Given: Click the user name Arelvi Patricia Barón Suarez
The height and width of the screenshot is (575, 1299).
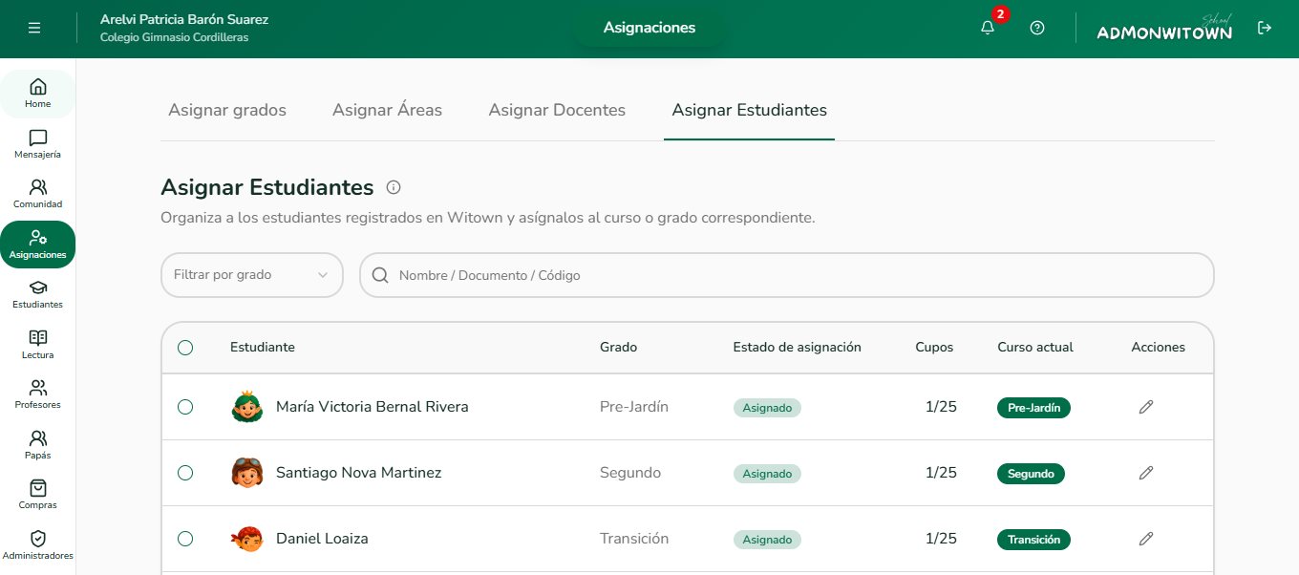Looking at the screenshot, I should click(184, 19).
